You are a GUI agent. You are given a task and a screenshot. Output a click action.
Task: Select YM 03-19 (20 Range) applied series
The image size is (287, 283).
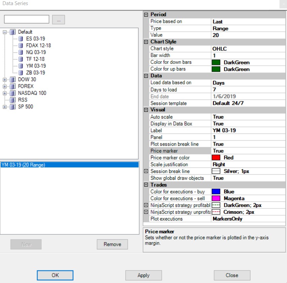pyautogui.click(x=69, y=165)
